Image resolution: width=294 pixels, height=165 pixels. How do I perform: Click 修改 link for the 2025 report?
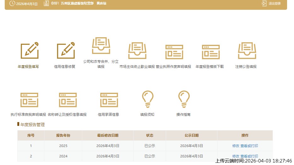click(x=236, y=146)
